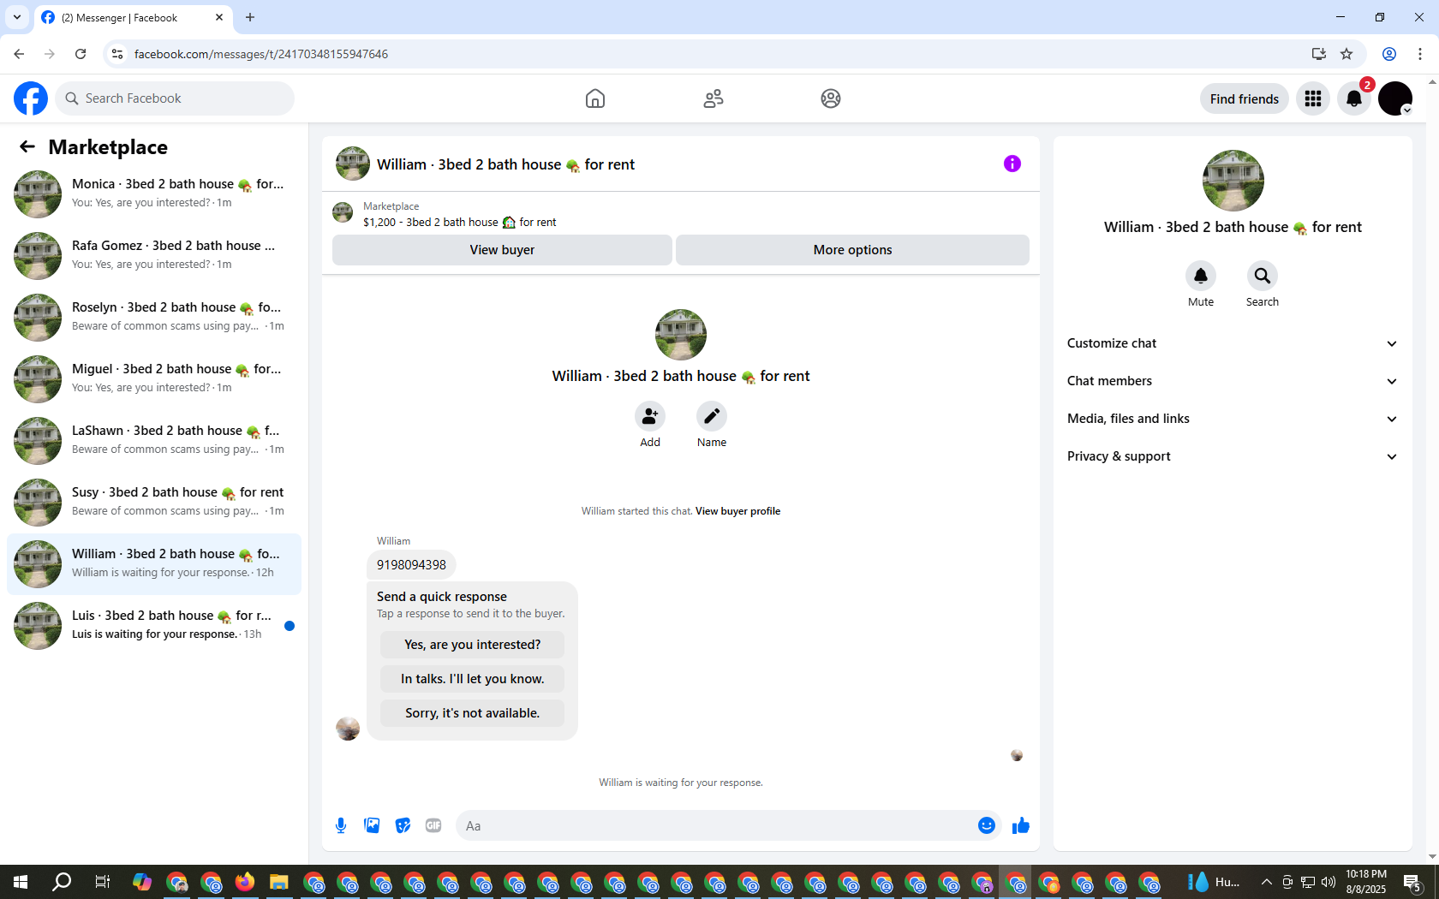
Task: Open Chrome profile icon
Action: 1389,54
